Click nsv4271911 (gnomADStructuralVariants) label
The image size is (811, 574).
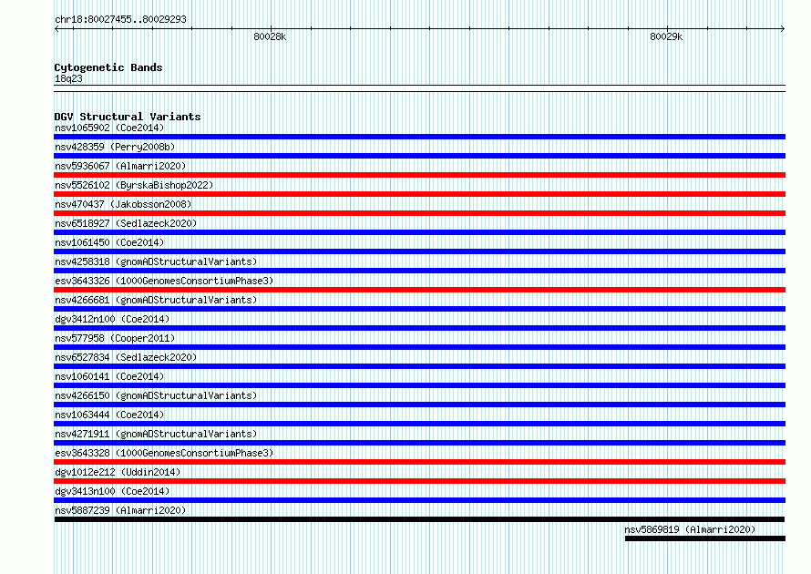156,434
